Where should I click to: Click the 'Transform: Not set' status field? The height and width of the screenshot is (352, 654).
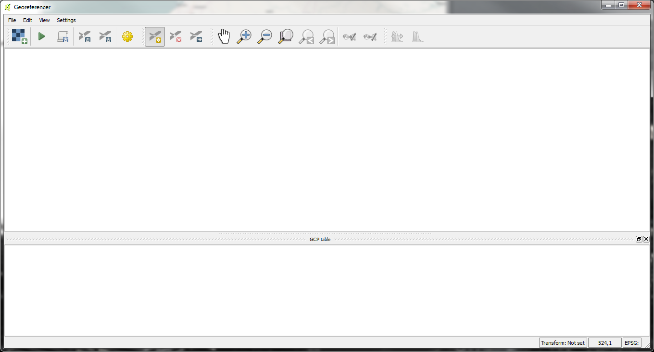pyautogui.click(x=563, y=343)
